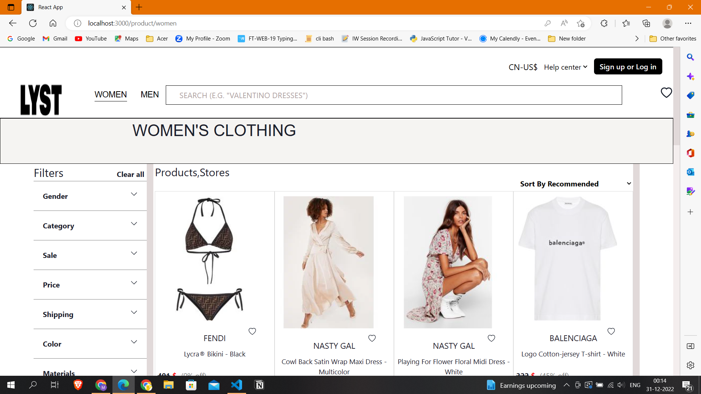Open the Balenciaga T-shirt product image

568,259
